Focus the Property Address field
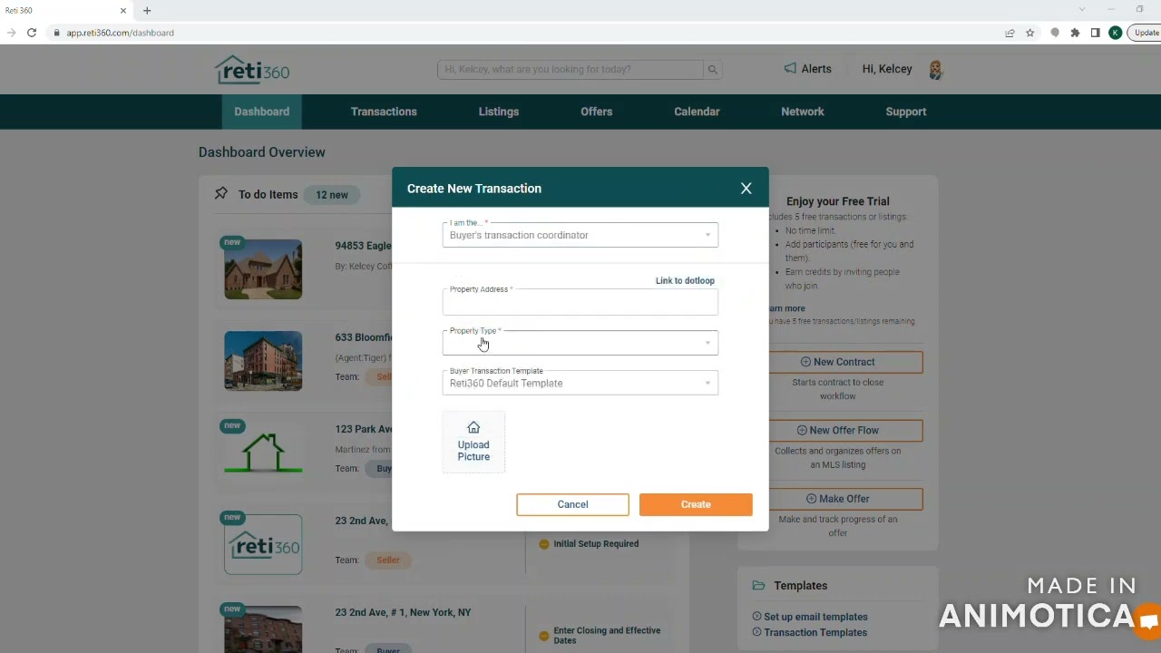The height and width of the screenshot is (653, 1161). click(580, 302)
